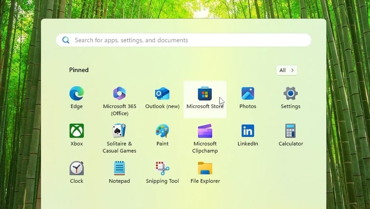
Task: Click the All apps button
Action: (x=286, y=70)
